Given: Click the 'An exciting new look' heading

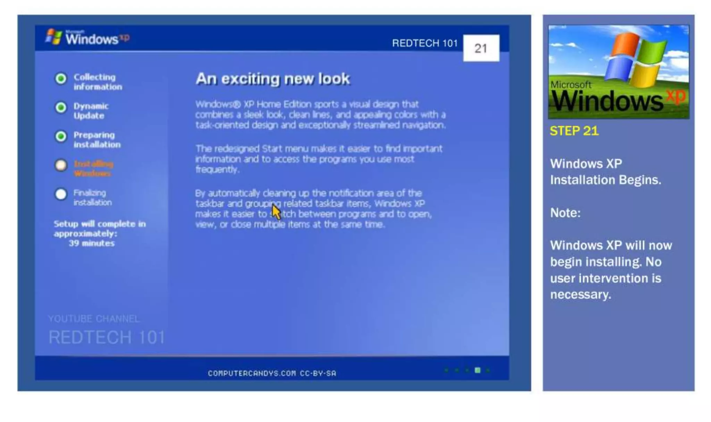Looking at the screenshot, I should pos(273,79).
